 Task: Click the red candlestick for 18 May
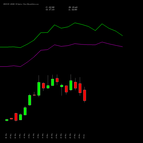click(x=43, y=86)
